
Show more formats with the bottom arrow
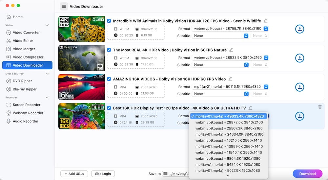228,176
